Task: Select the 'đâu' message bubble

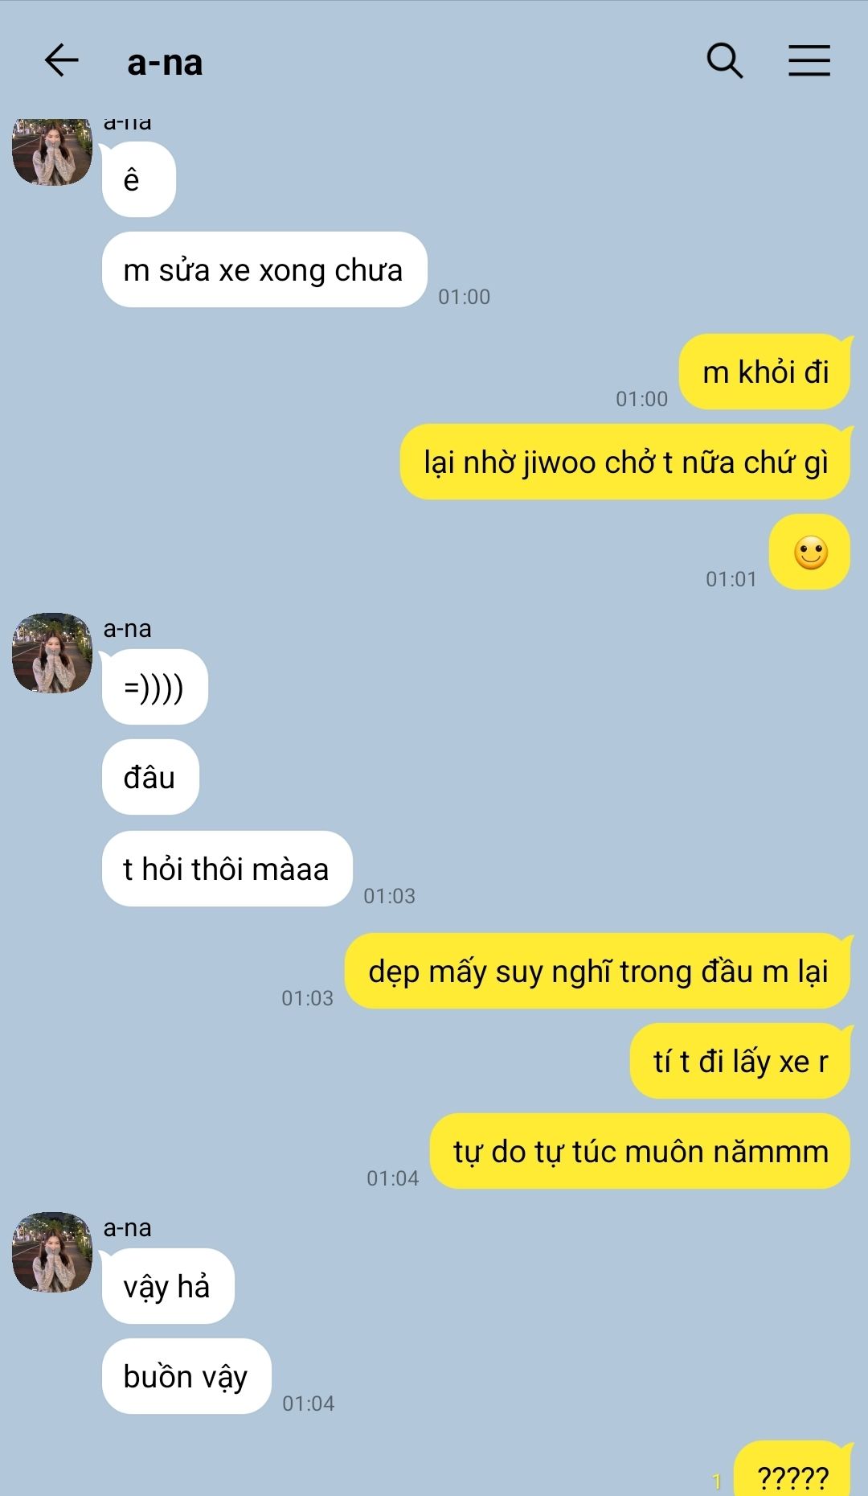Action: pyautogui.click(x=150, y=777)
